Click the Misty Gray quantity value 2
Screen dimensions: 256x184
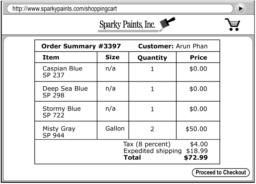[x=153, y=129]
